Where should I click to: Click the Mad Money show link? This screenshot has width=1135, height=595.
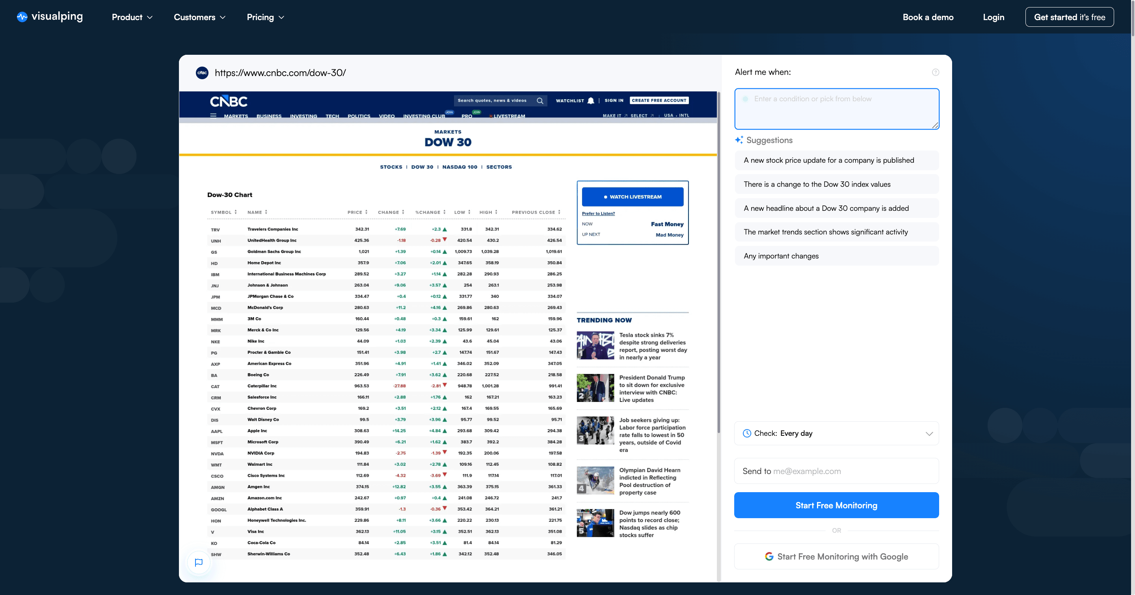coord(669,235)
